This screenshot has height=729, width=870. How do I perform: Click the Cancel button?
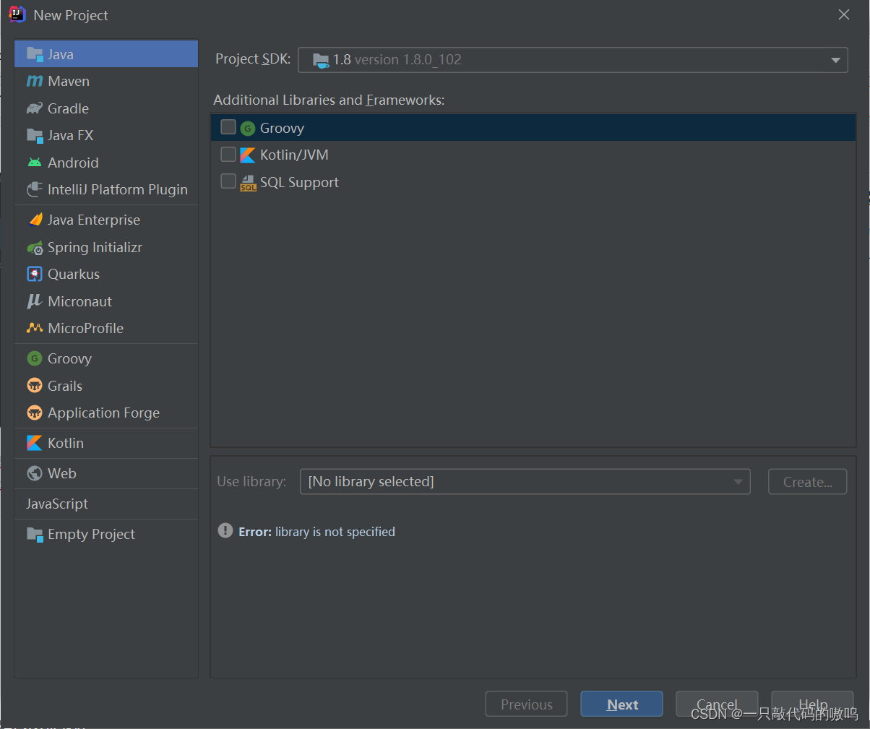tap(717, 704)
